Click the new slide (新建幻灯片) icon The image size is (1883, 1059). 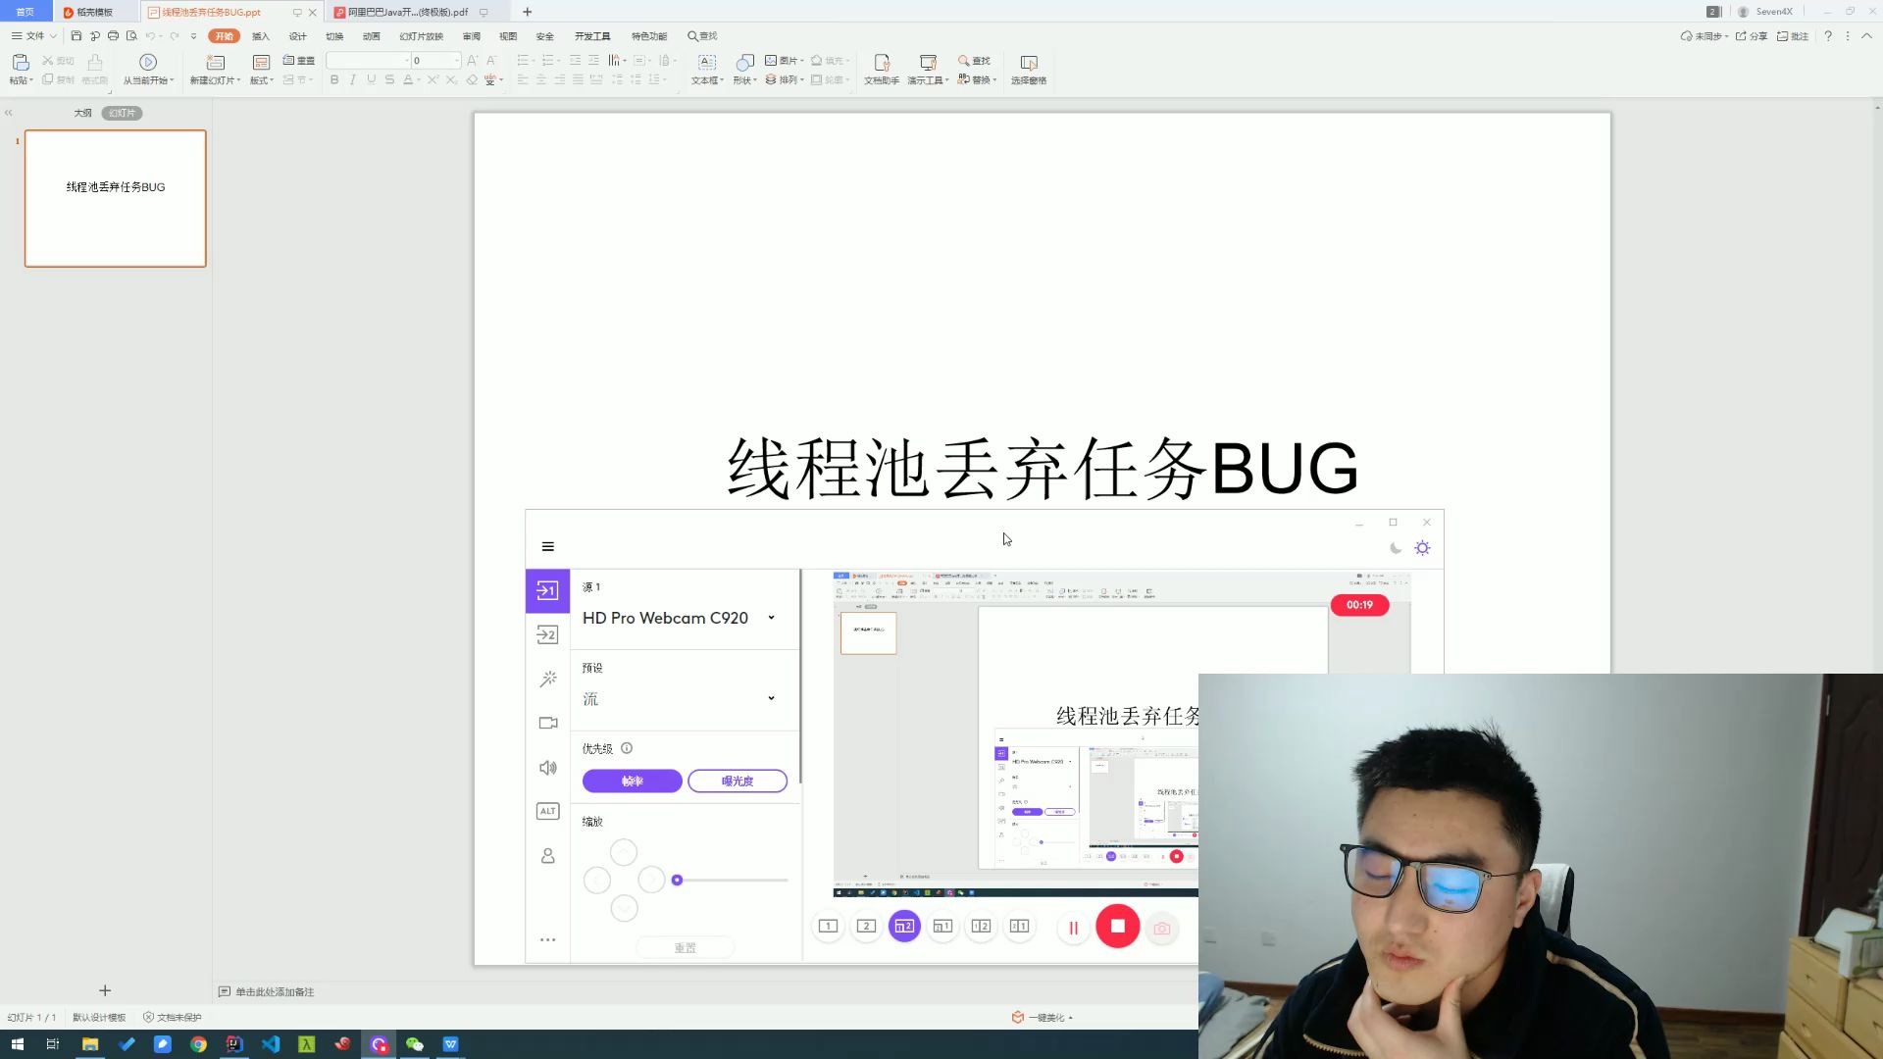215,63
